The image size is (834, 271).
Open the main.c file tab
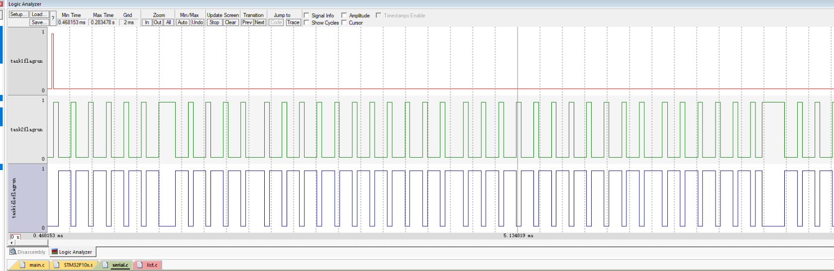pyautogui.click(x=33, y=265)
